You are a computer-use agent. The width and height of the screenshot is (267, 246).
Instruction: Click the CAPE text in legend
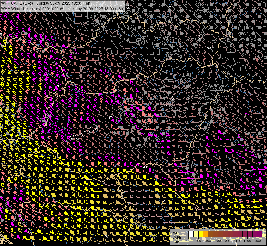(177, 237)
